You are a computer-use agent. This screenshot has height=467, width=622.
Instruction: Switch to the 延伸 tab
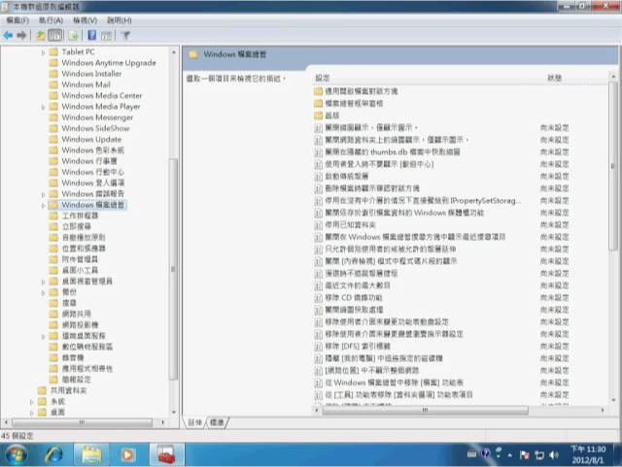194,422
